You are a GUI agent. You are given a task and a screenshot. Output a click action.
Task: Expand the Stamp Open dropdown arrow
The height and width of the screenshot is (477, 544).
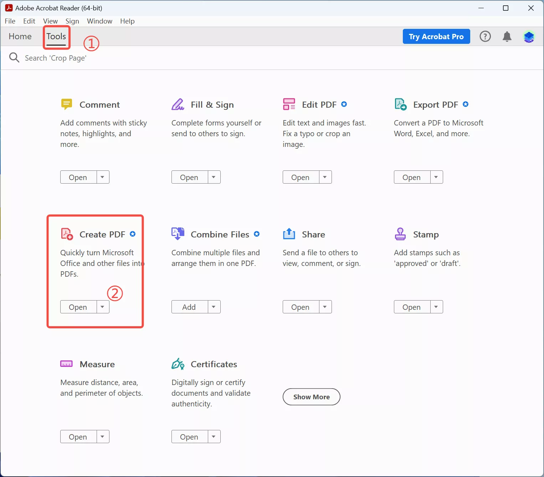pyautogui.click(x=436, y=307)
